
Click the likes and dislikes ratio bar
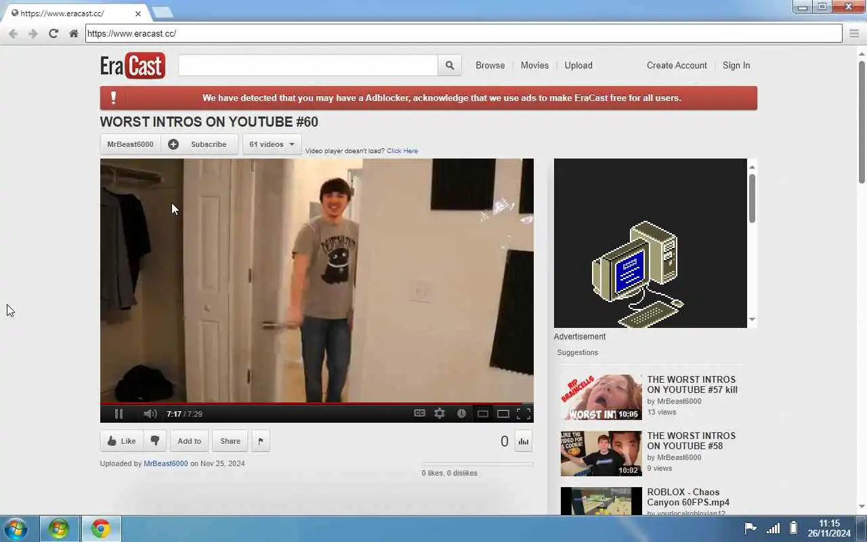(x=478, y=464)
